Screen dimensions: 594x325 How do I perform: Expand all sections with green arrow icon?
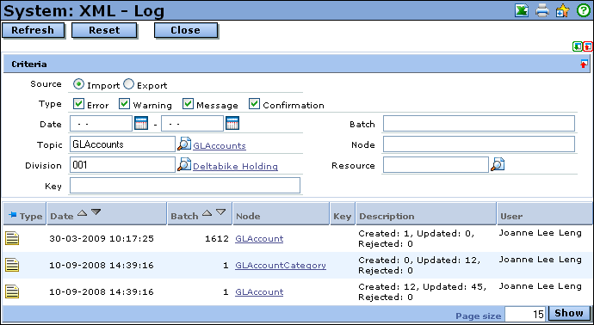pos(577,46)
